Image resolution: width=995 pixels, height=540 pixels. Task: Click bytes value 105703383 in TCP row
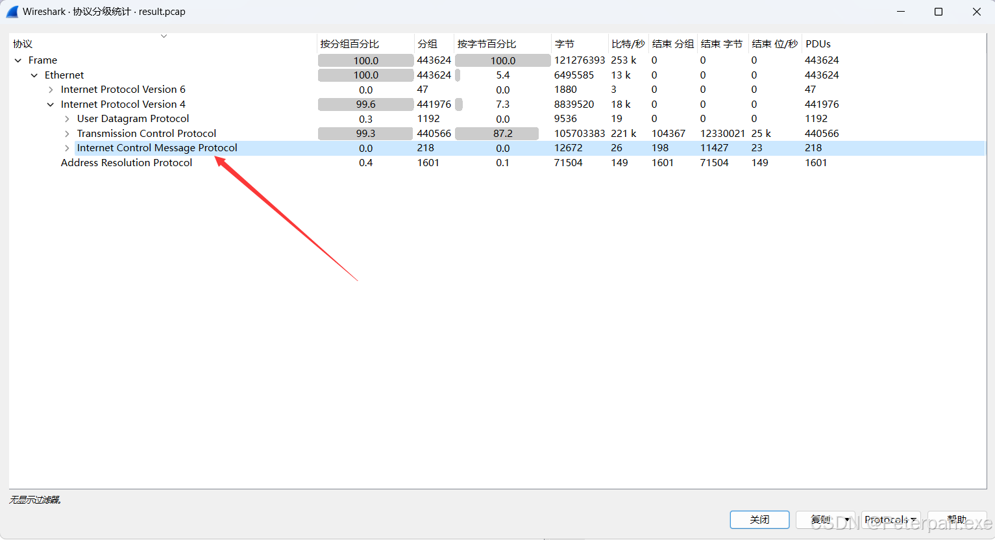point(580,134)
